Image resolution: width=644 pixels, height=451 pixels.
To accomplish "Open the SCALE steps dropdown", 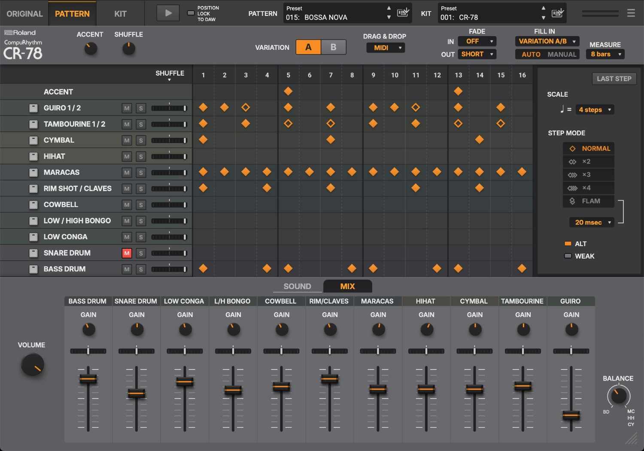I will pyautogui.click(x=594, y=110).
